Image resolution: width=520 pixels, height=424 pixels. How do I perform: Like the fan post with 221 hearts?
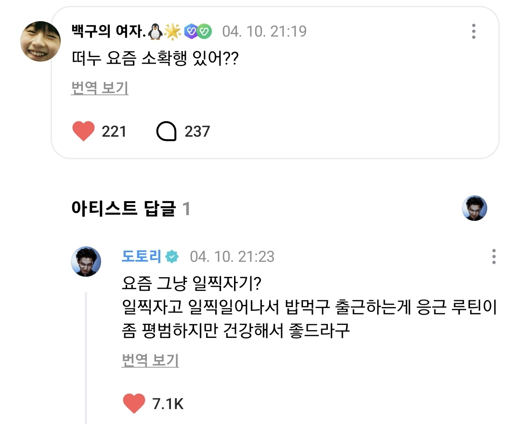tap(83, 131)
